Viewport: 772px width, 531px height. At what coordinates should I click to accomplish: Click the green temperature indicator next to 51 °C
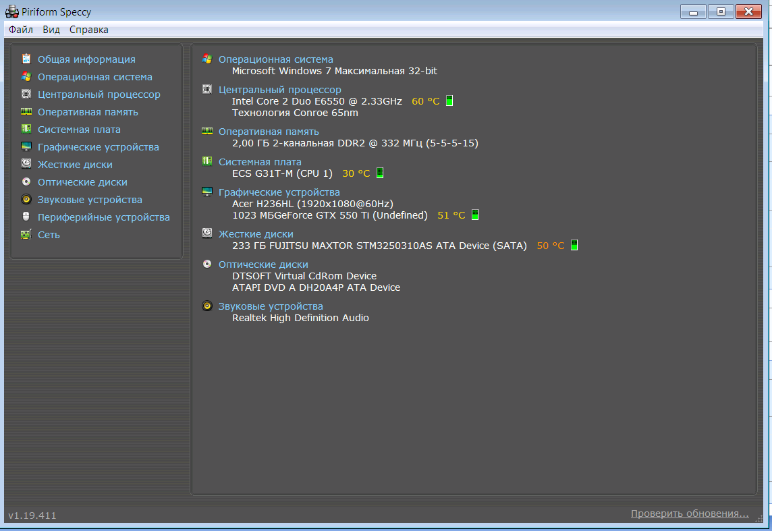click(x=475, y=215)
